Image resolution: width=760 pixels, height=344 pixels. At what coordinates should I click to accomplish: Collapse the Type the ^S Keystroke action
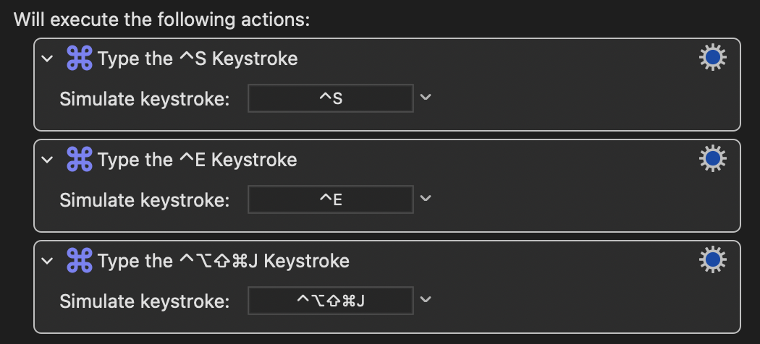click(x=47, y=59)
